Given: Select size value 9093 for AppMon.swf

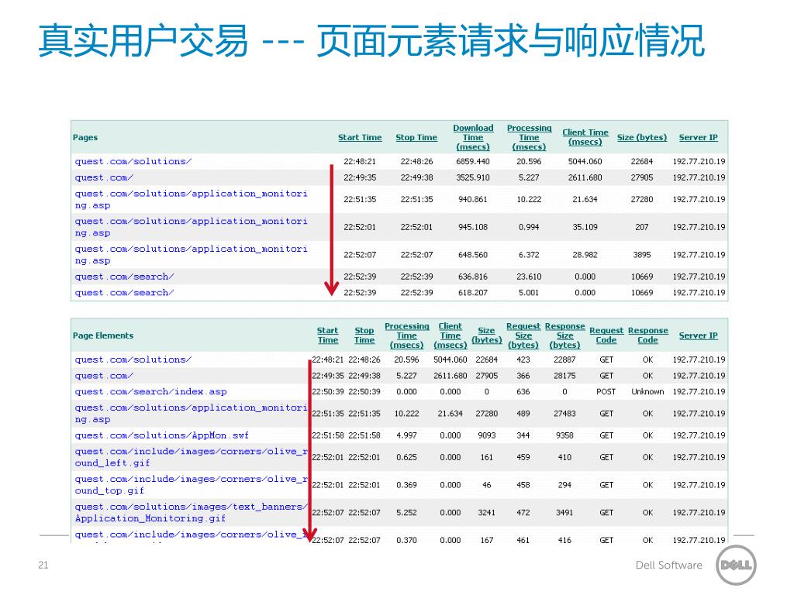Looking at the screenshot, I should point(487,435).
